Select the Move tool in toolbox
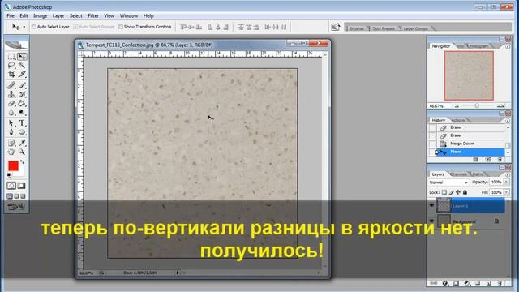The image size is (519, 292). tap(22, 57)
